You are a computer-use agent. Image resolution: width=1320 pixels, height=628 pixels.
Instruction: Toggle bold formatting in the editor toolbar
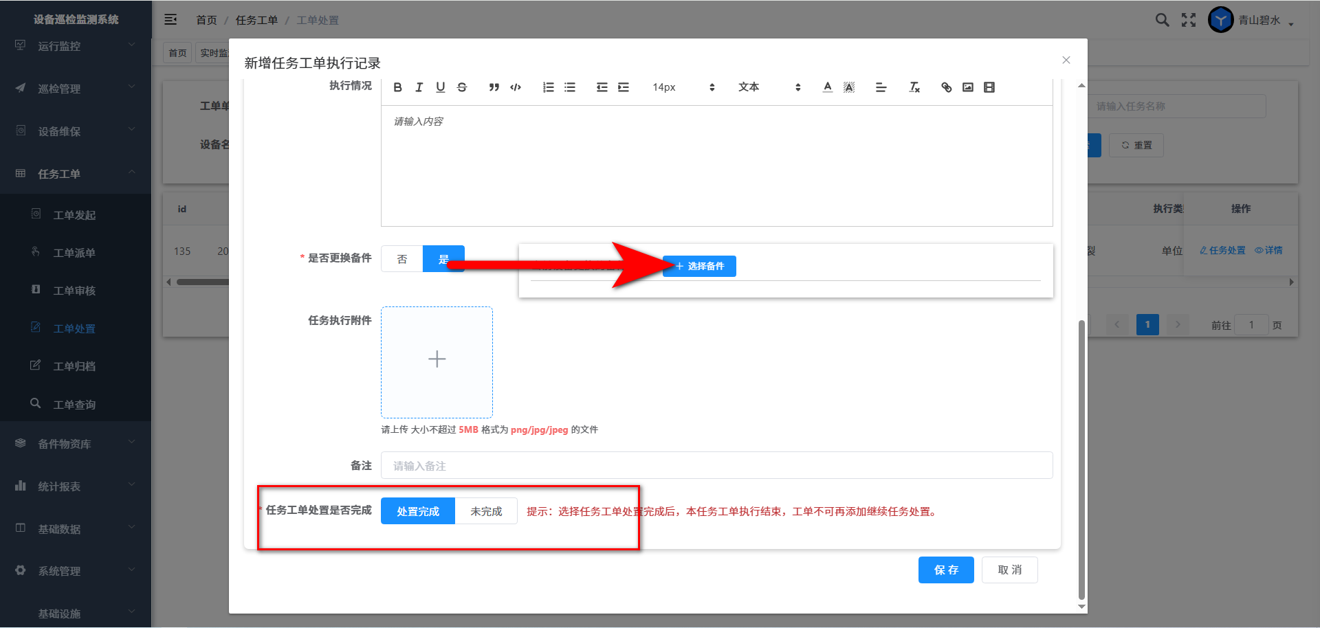tap(397, 87)
